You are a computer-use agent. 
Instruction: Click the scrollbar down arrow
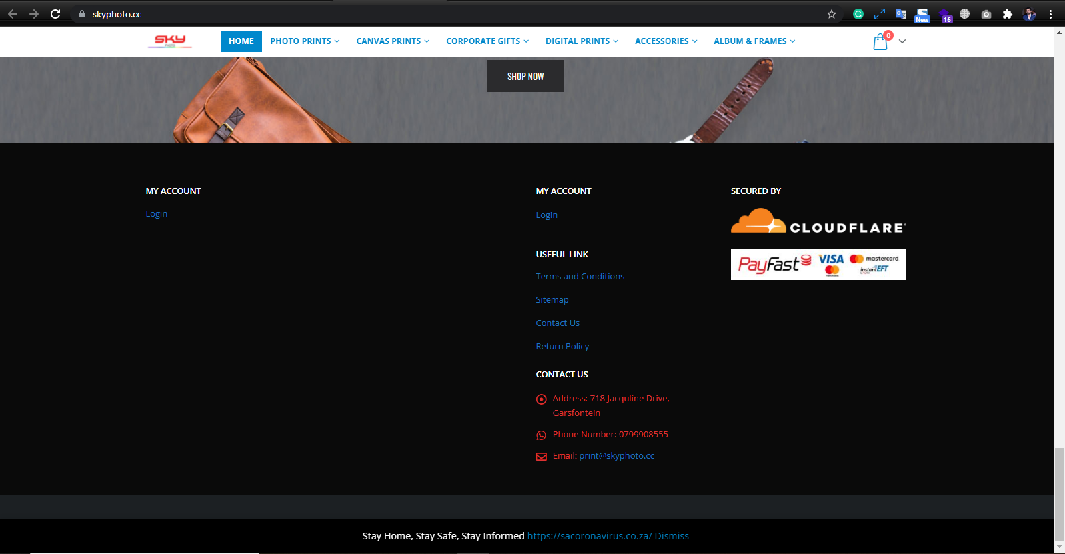coord(1059,547)
